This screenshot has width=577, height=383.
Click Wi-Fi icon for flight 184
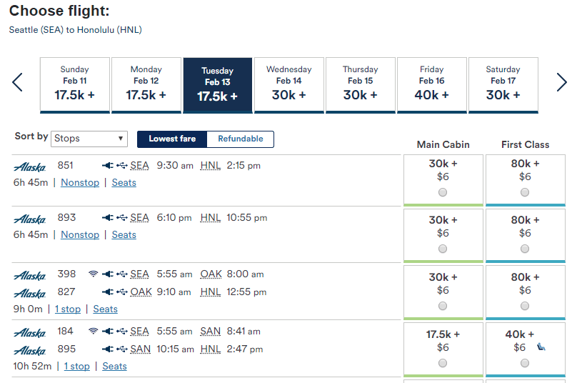(93, 332)
